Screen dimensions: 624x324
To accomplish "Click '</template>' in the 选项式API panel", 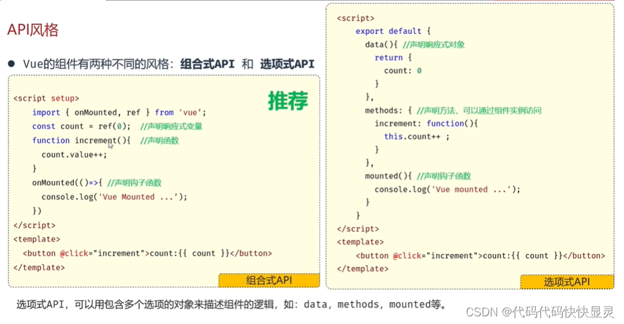I will click(363, 269).
